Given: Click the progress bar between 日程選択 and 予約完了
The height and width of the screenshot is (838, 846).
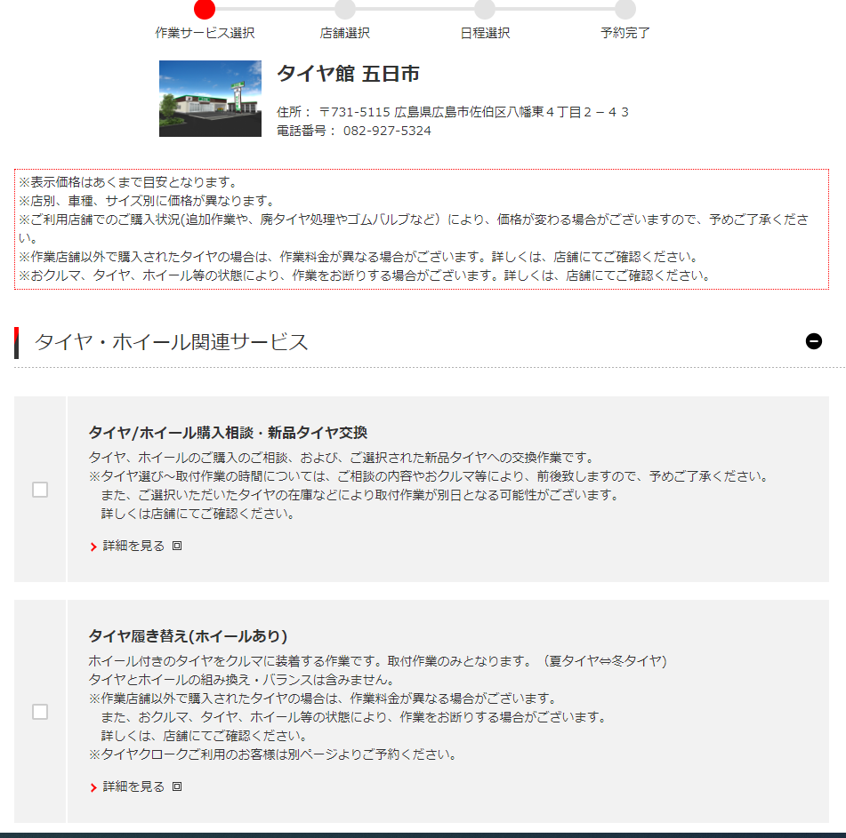Looking at the screenshot, I should [x=554, y=9].
